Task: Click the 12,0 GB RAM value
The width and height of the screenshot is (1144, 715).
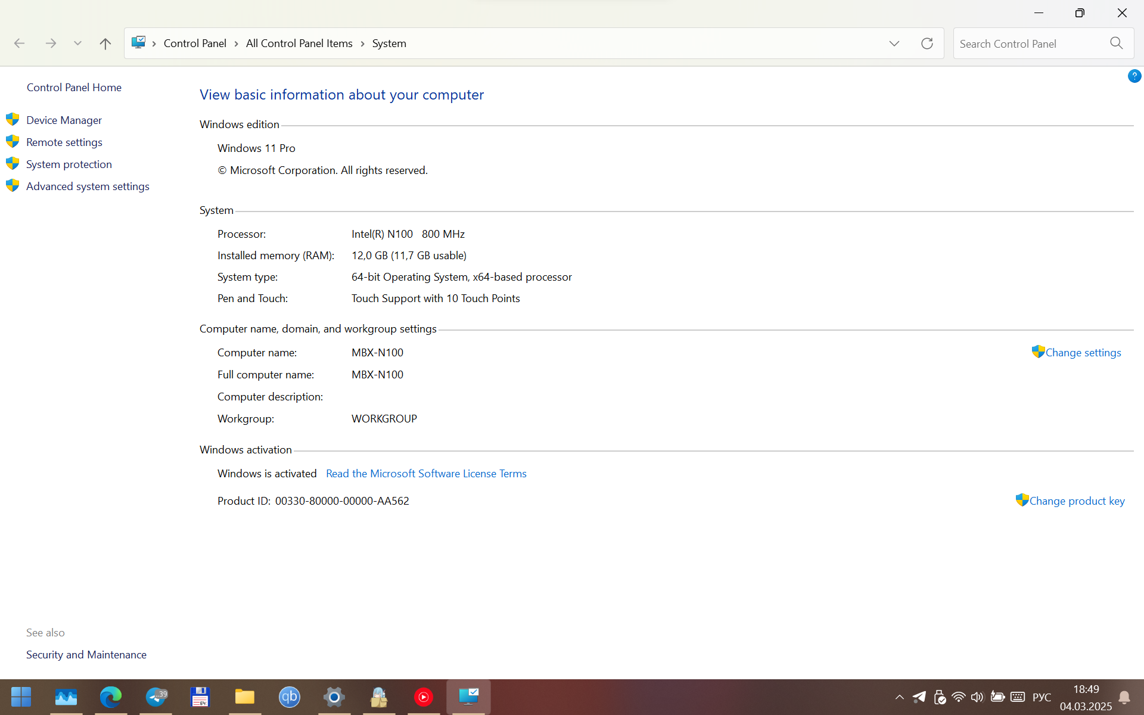Action: tap(409, 256)
